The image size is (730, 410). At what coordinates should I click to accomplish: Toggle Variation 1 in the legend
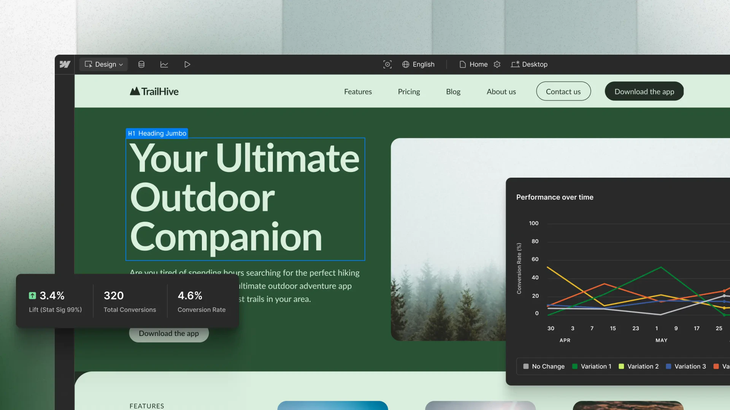592,366
